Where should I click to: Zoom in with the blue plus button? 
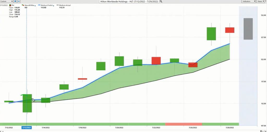click(x=15, y=1)
